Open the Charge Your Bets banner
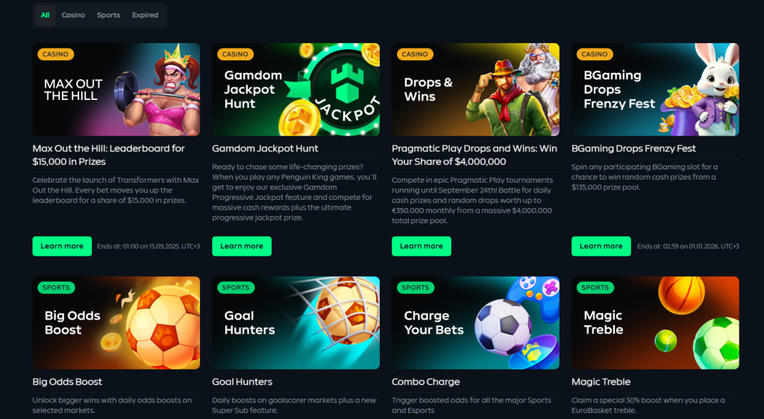The height and width of the screenshot is (419, 764). 475,323
